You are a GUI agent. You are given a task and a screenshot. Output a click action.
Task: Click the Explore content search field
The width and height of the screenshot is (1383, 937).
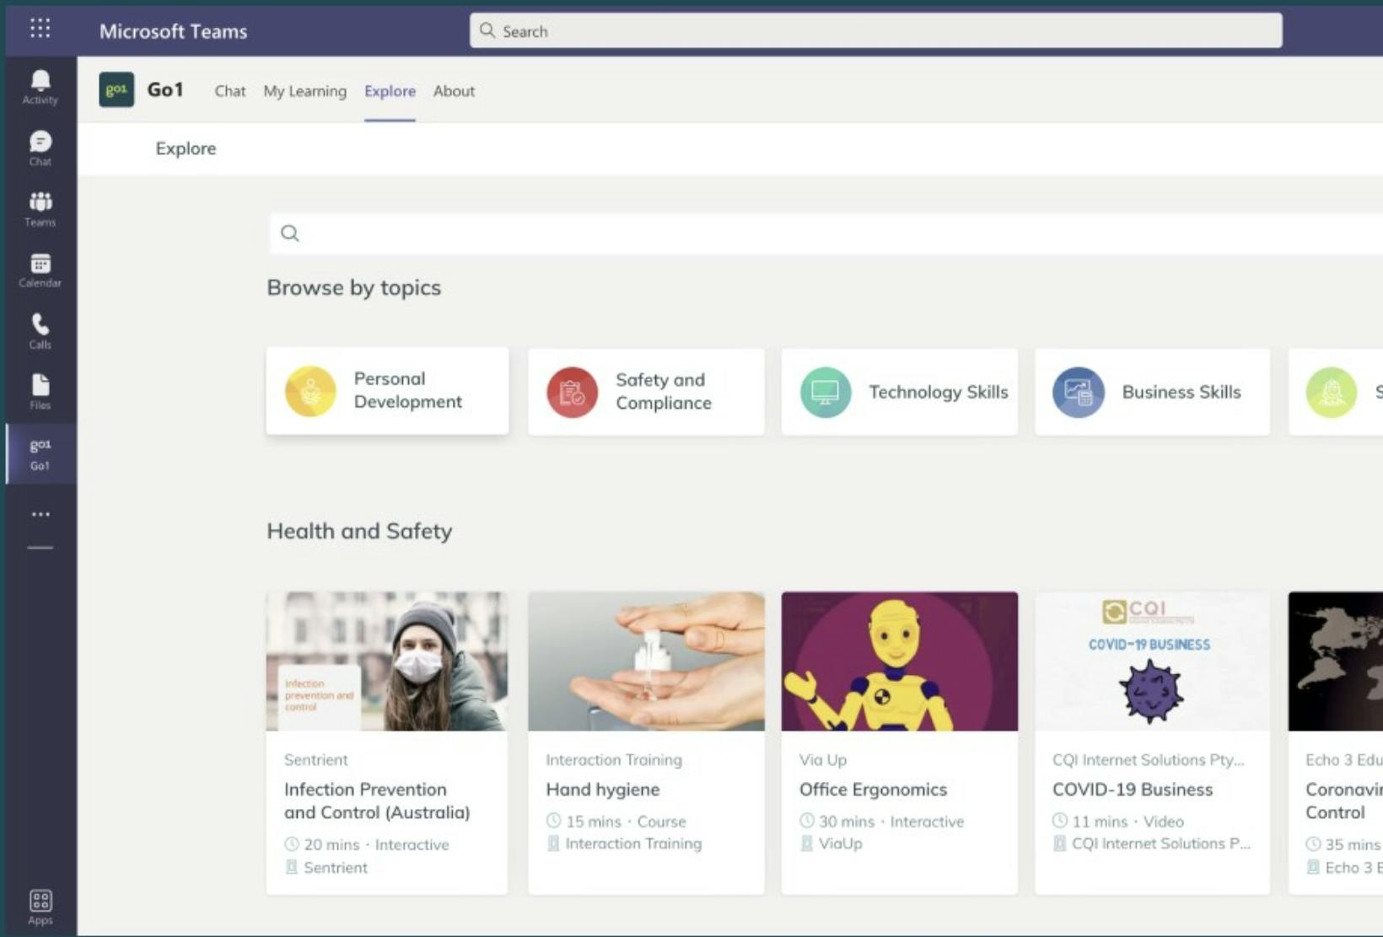pyautogui.click(x=826, y=233)
